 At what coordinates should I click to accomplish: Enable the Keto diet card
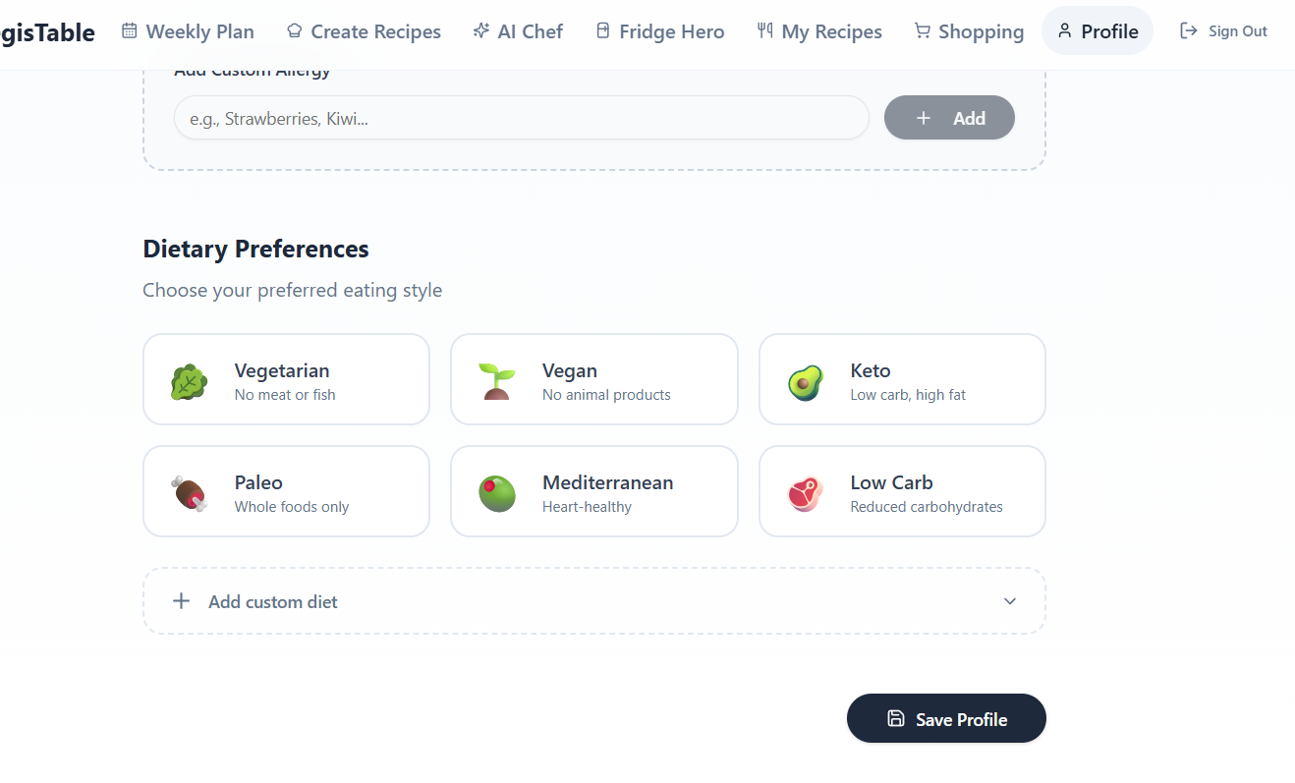point(901,379)
